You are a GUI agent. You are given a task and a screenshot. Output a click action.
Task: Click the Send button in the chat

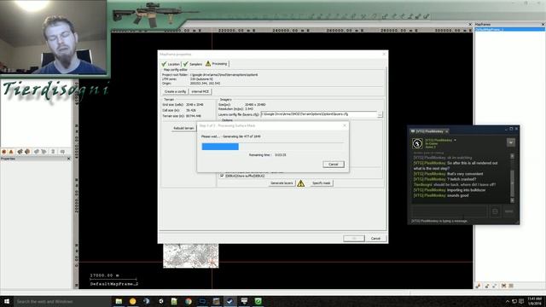point(508,211)
